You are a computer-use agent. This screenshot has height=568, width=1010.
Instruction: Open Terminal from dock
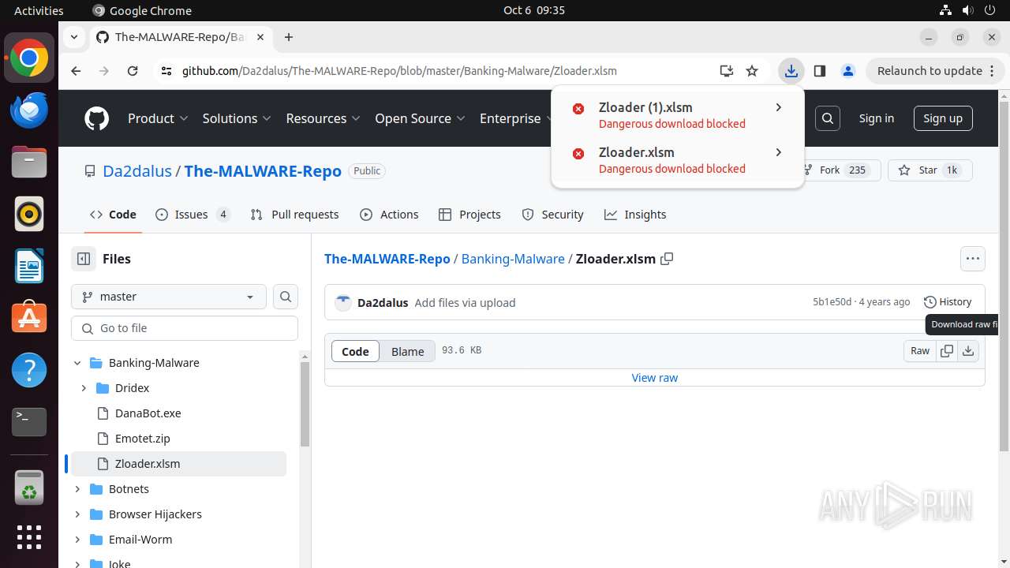tap(29, 422)
